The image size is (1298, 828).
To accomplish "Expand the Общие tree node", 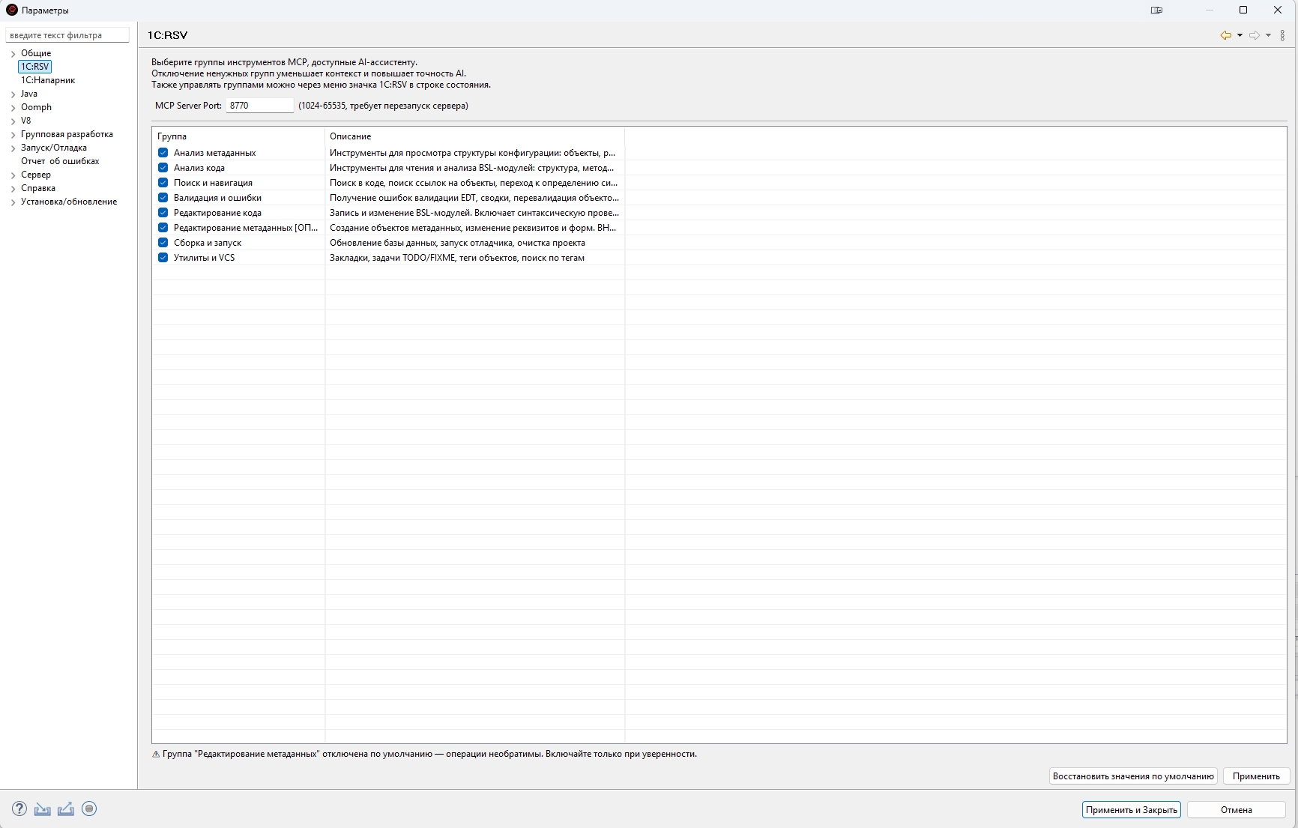I will (x=13, y=54).
